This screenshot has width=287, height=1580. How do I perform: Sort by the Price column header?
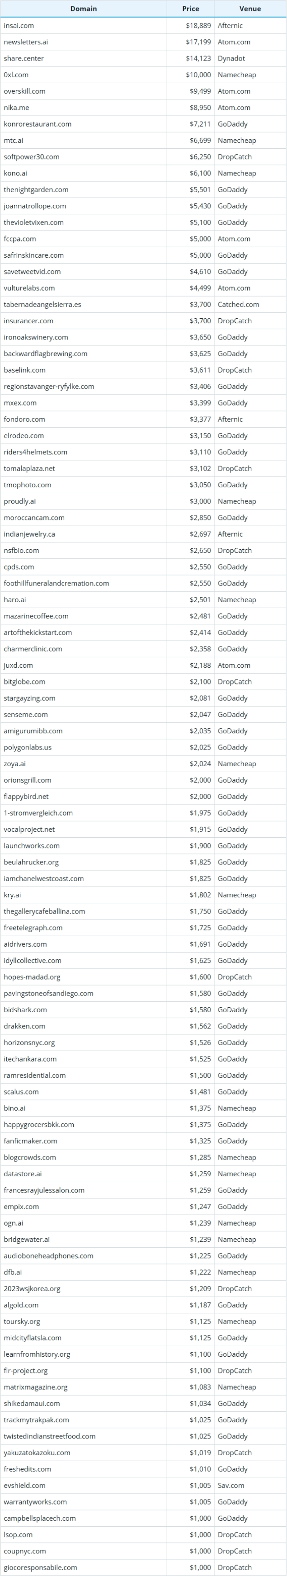(x=191, y=9)
